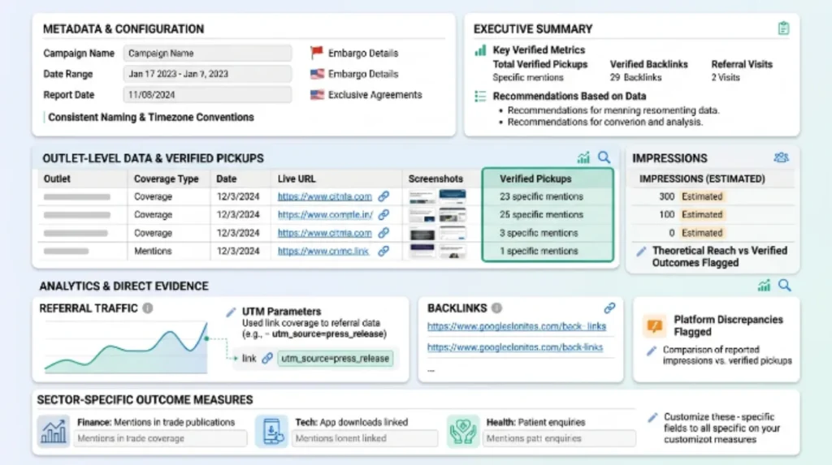Click the link icon in Backlinks panel header

pos(609,308)
